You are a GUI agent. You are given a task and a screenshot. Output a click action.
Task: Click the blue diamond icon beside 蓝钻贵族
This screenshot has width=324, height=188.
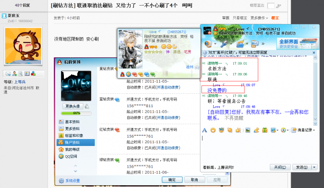point(117,100)
